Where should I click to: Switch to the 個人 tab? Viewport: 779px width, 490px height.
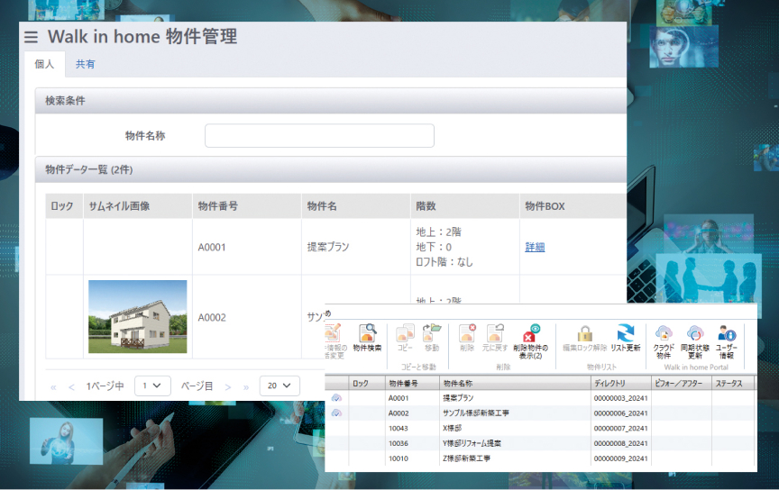coord(44,64)
